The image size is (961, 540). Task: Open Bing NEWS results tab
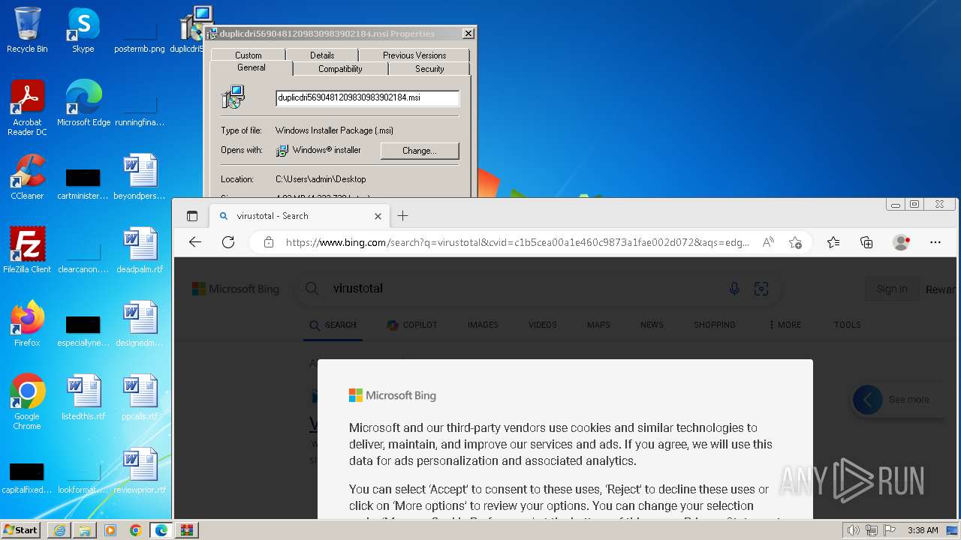point(652,325)
